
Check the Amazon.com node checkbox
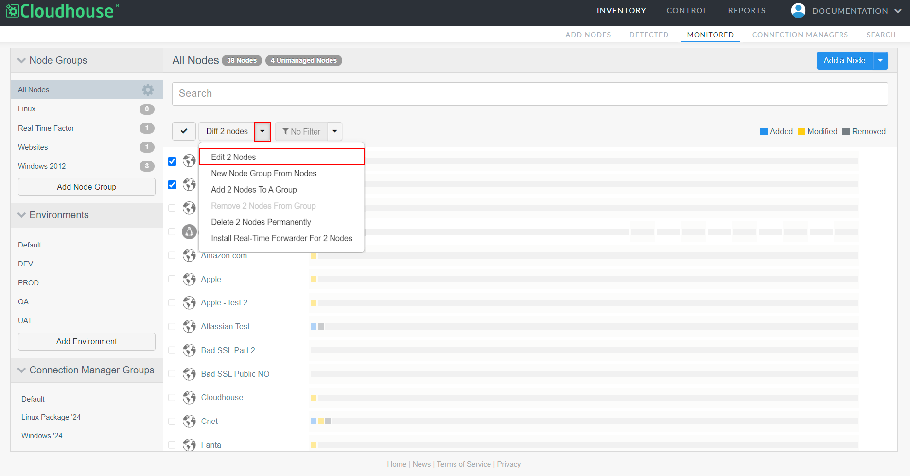172,255
